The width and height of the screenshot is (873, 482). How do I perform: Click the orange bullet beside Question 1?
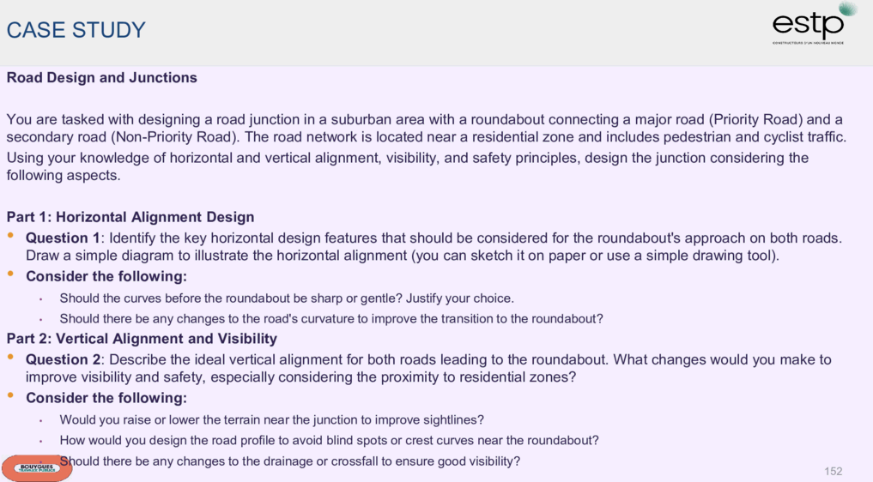coord(10,236)
